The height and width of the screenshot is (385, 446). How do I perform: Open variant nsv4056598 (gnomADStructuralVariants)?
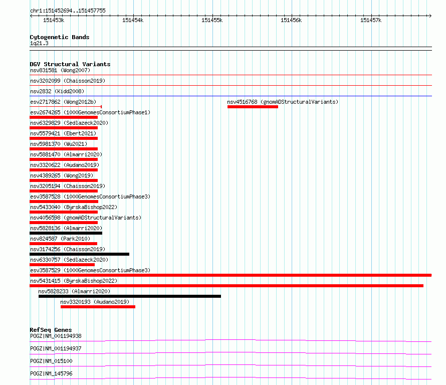pyautogui.click(x=86, y=218)
